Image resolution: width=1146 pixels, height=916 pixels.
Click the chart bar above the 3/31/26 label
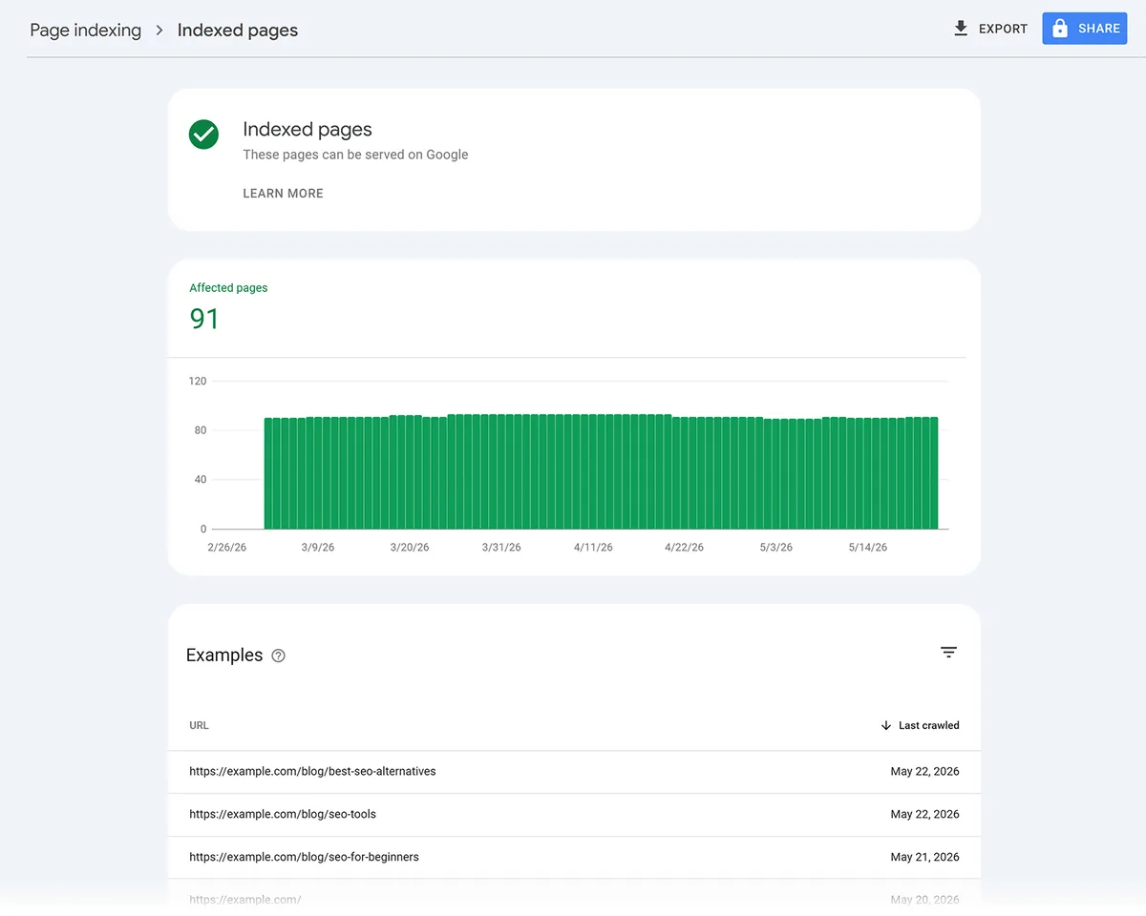[502, 471]
